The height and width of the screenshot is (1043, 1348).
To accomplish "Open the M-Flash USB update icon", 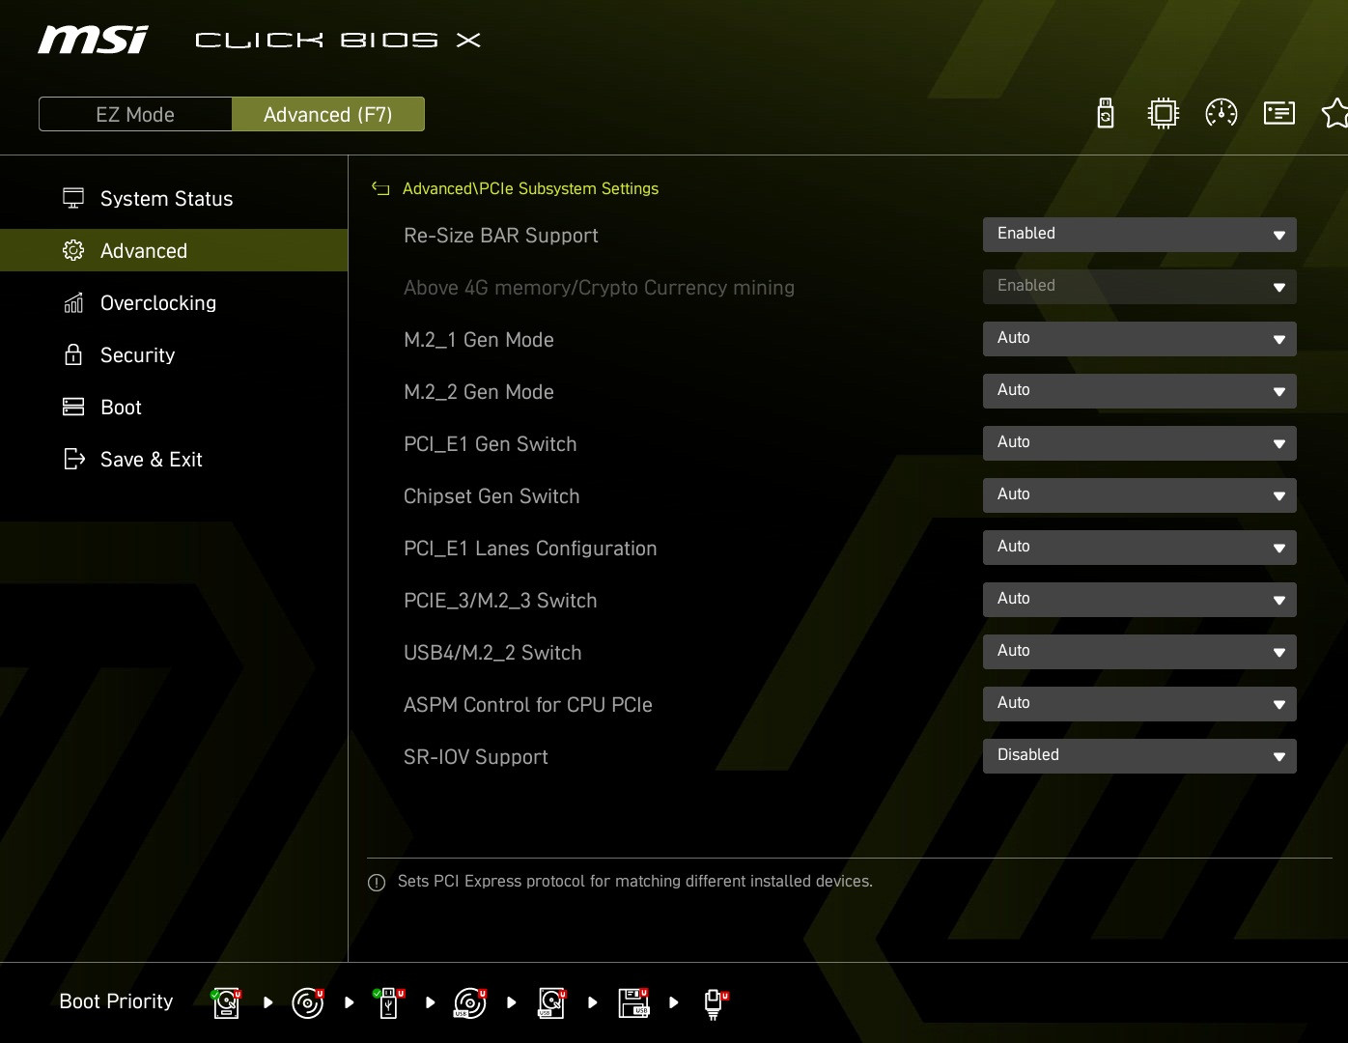I will click(x=1106, y=113).
